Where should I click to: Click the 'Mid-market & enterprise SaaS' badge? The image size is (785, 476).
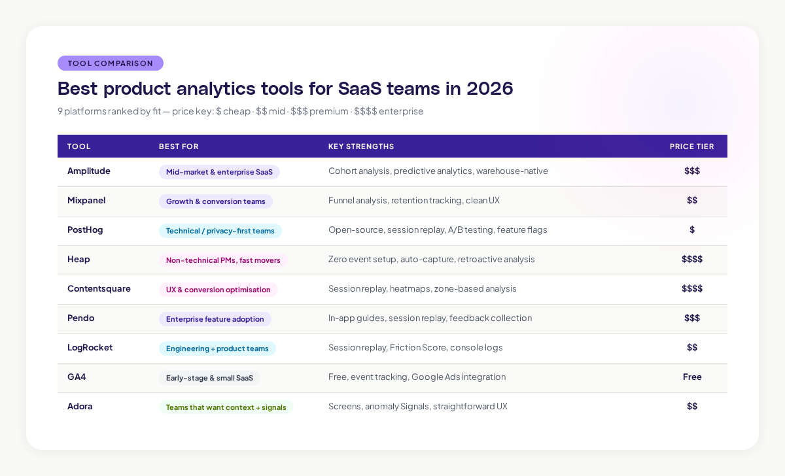219,172
